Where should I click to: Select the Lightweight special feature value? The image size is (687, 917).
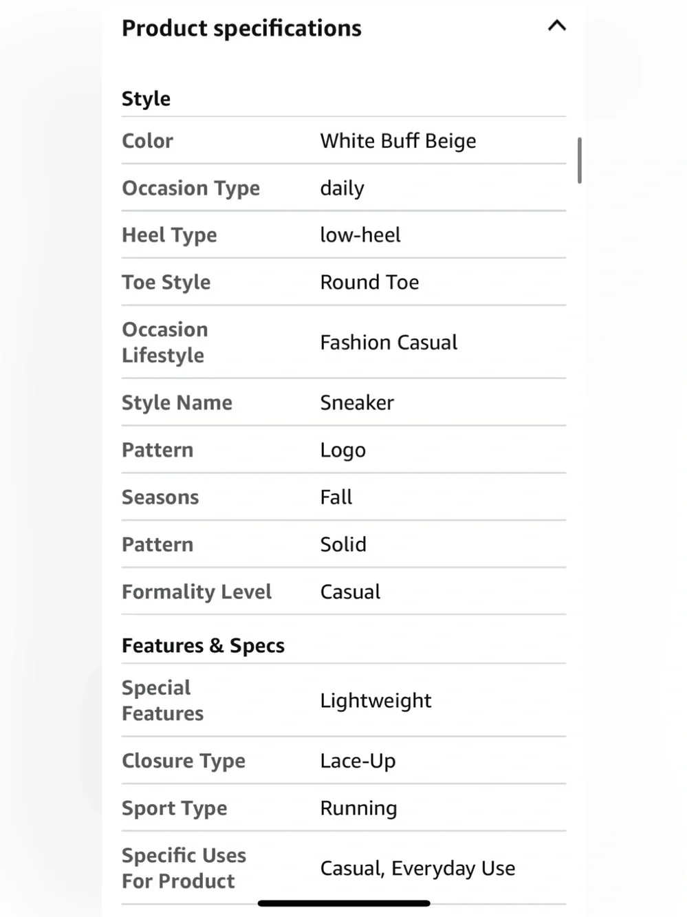pos(375,700)
